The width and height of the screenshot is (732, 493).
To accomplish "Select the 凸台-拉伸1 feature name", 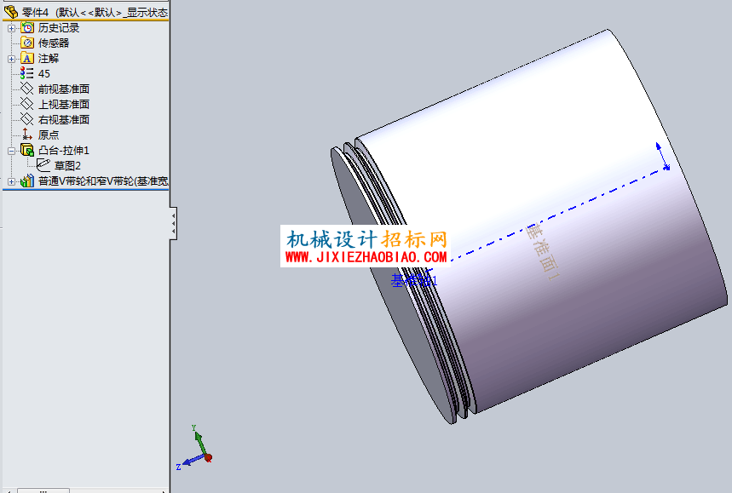I will tap(64, 150).
